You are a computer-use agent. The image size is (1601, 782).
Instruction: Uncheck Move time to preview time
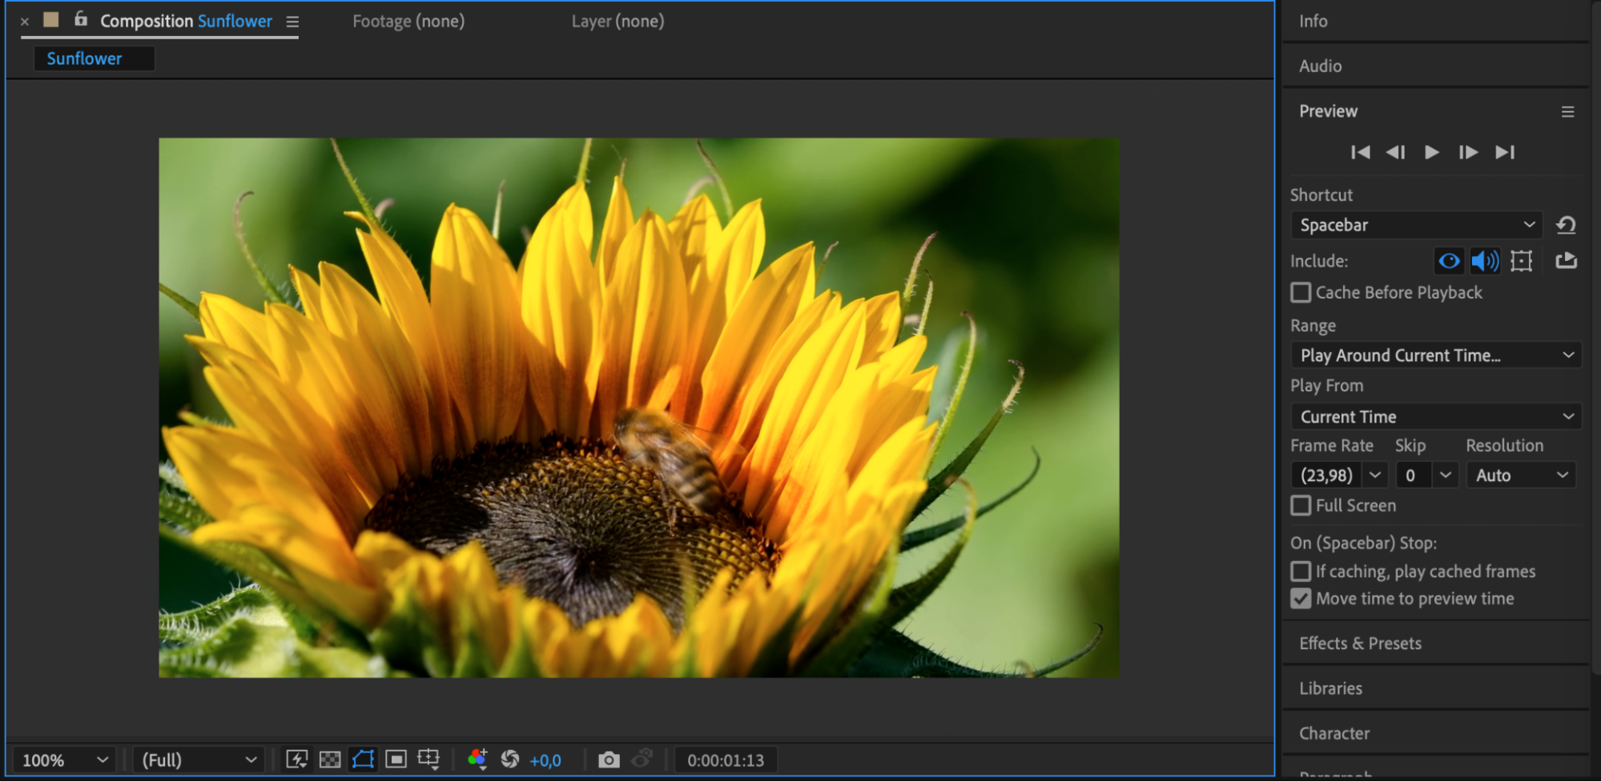click(1301, 599)
